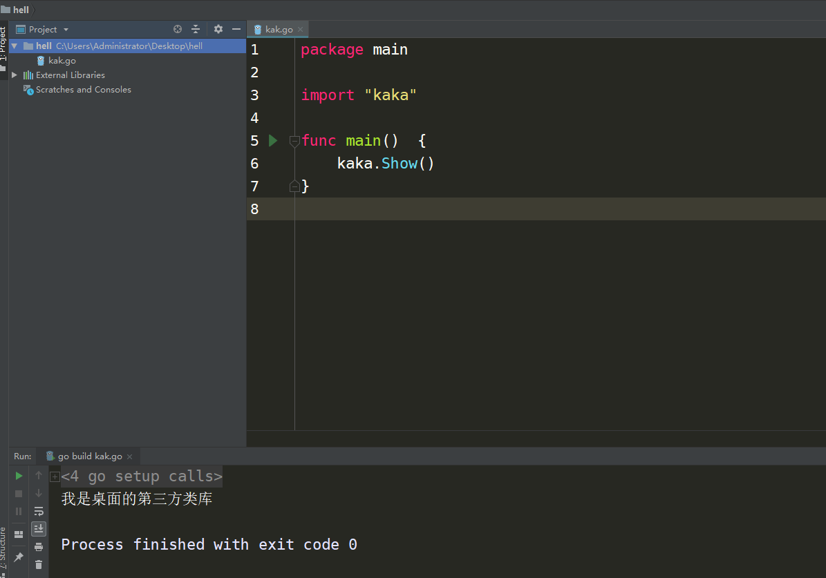Click the Chinese output line '我是桌面的第三方类库'
This screenshot has height=578, width=826.
[136, 499]
